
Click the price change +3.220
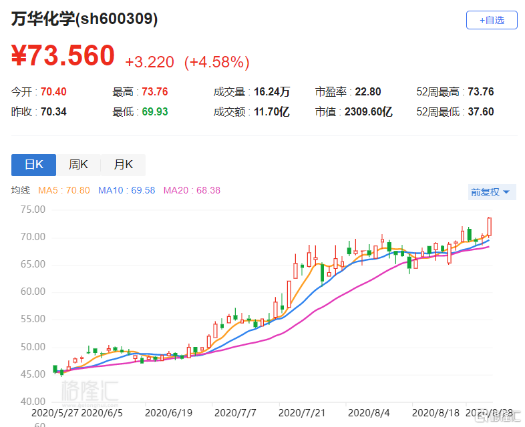(x=150, y=62)
